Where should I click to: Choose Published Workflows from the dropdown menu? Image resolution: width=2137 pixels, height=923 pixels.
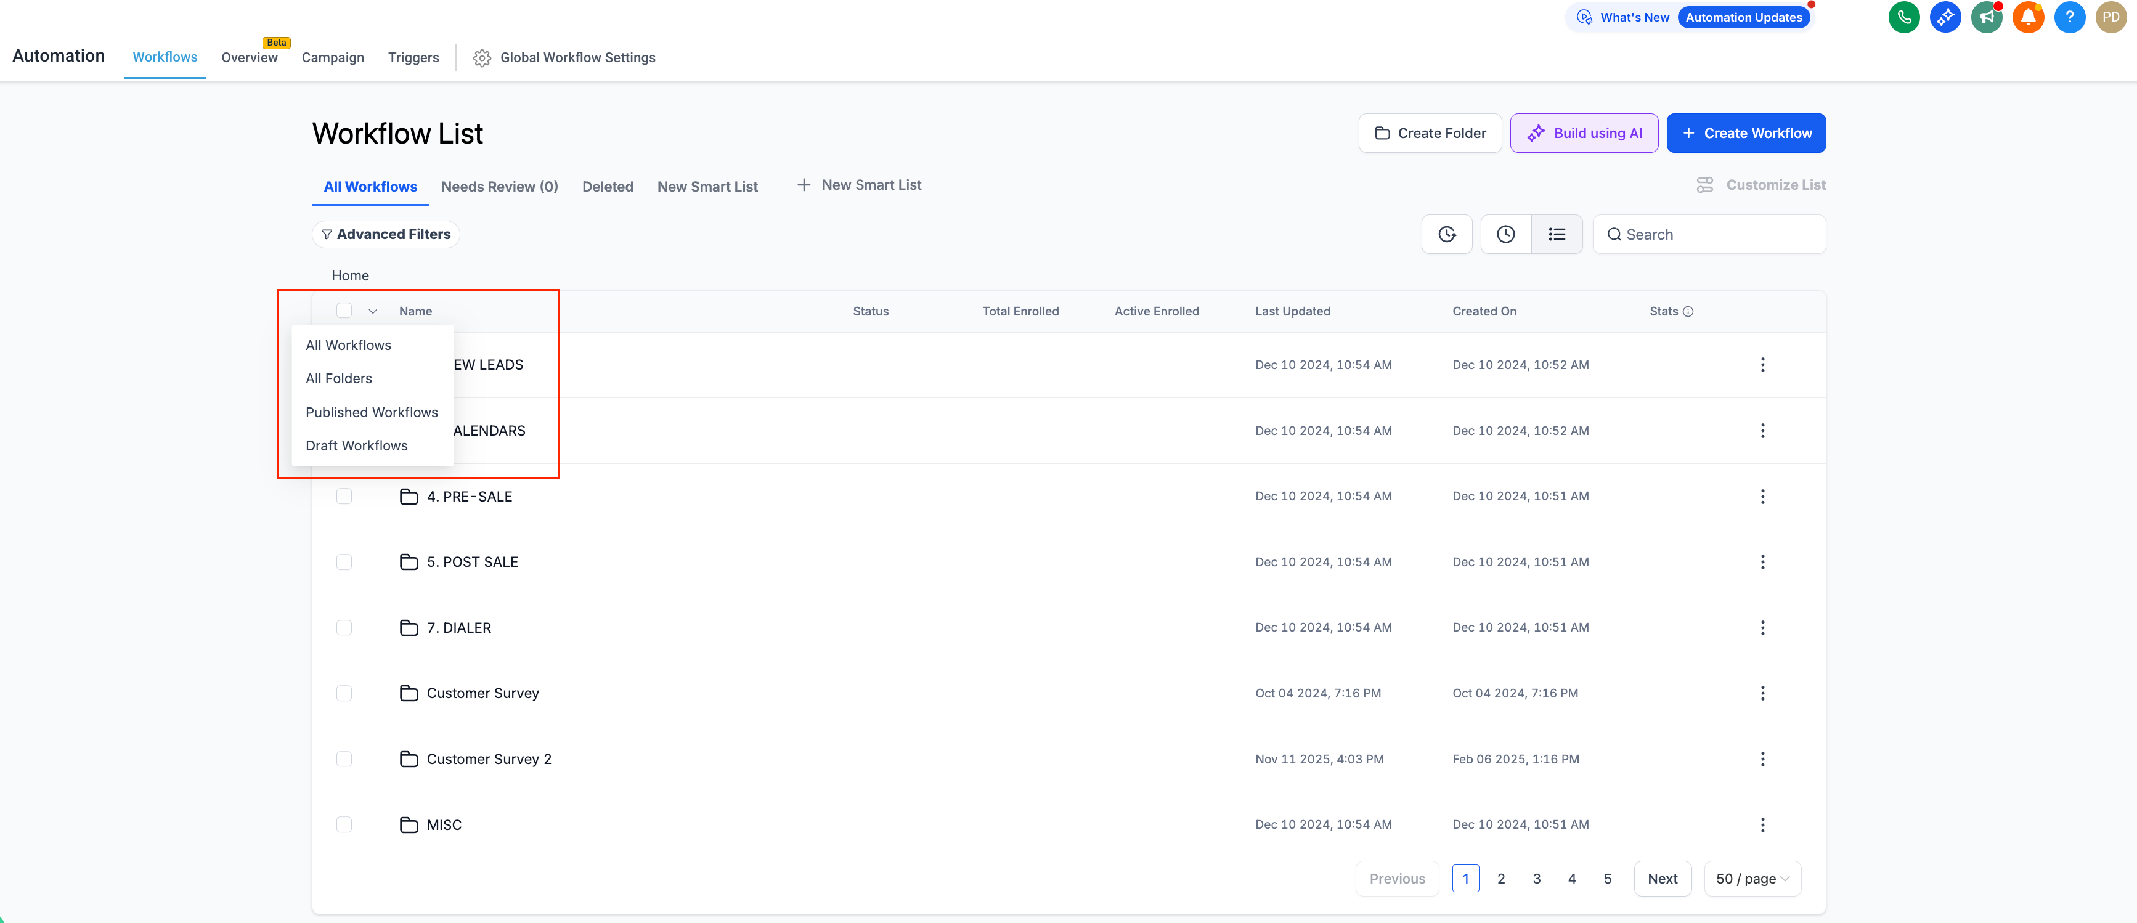pos(372,412)
